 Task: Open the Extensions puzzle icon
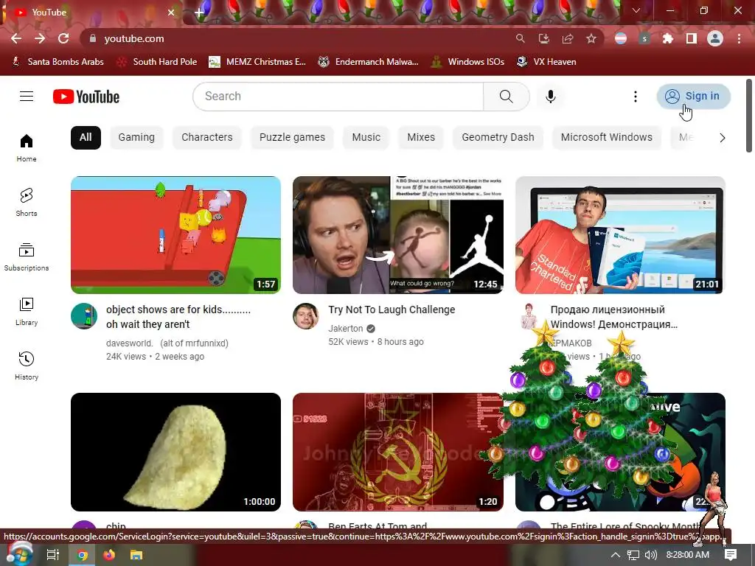pos(668,38)
